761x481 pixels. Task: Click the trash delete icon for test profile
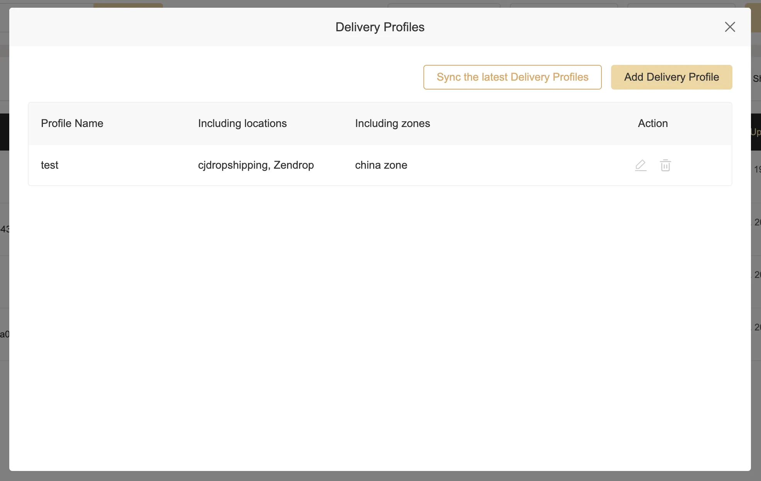(x=665, y=165)
